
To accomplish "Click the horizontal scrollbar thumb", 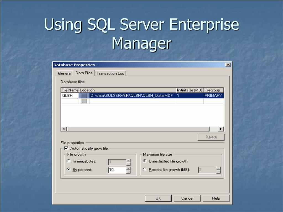I will click(138, 129).
